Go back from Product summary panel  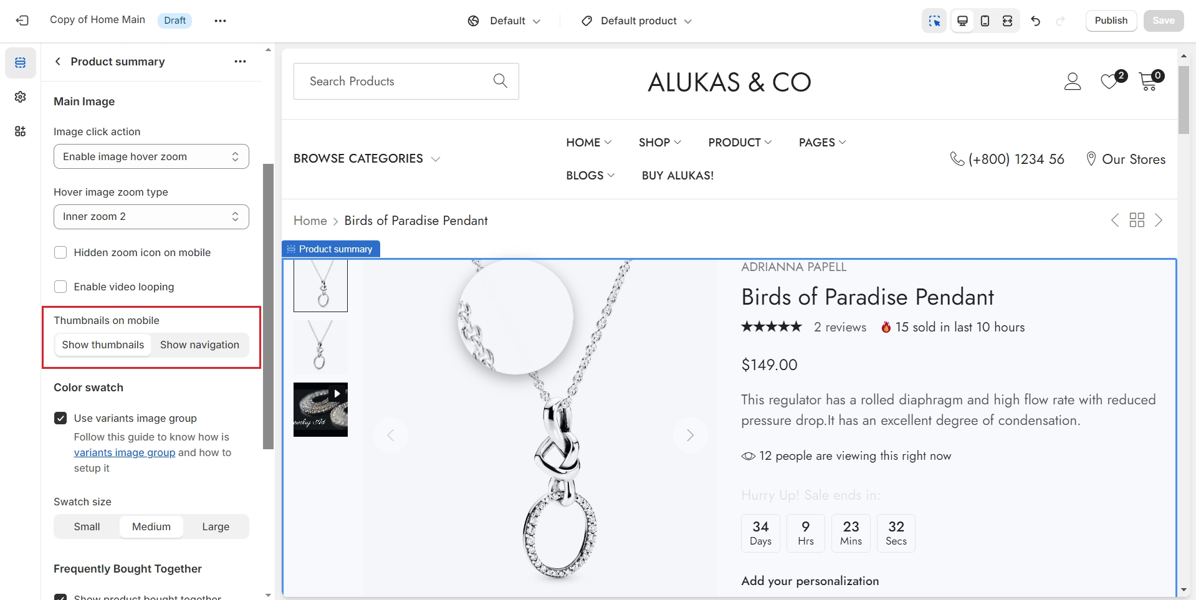[58, 62]
